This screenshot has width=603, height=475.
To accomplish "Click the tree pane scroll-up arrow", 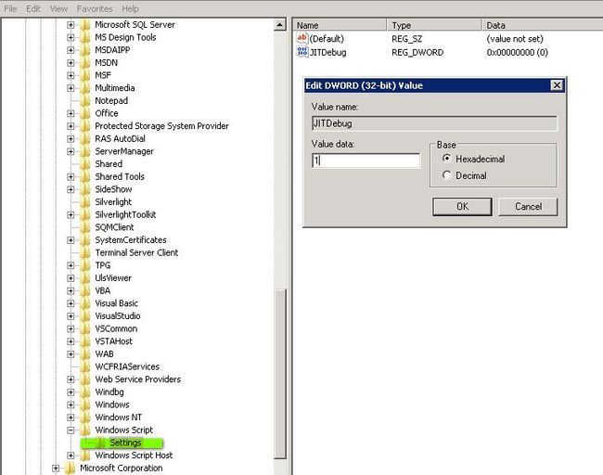I will pos(280,25).
